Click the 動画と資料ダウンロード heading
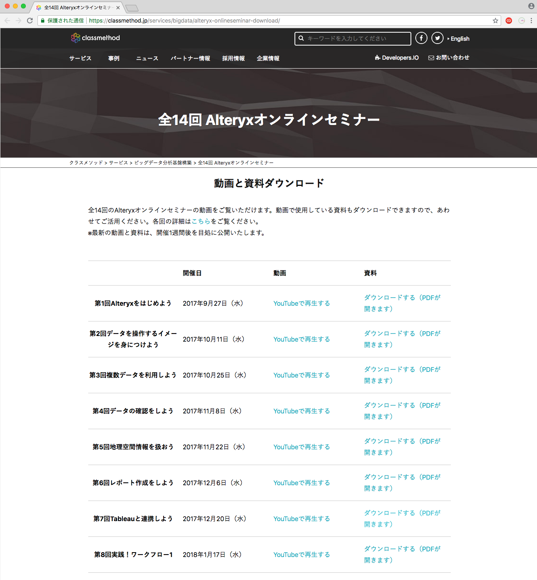The height and width of the screenshot is (580, 537). 269,183
